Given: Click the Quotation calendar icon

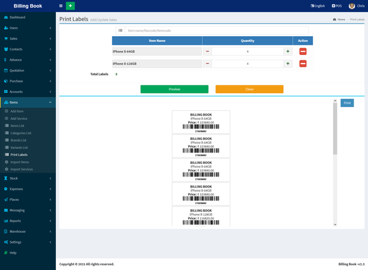Looking at the screenshot, I should pos(6,71).
